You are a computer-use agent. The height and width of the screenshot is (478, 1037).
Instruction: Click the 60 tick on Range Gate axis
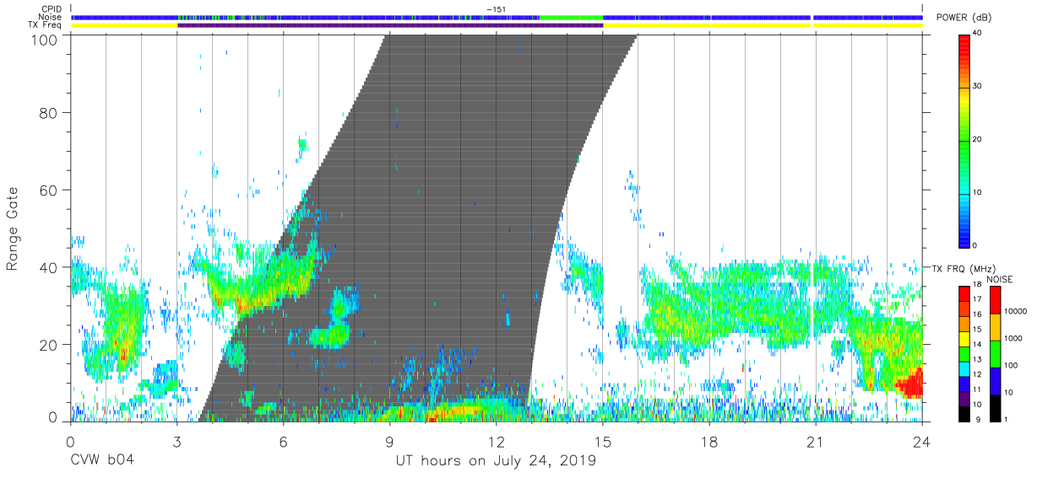(49, 191)
